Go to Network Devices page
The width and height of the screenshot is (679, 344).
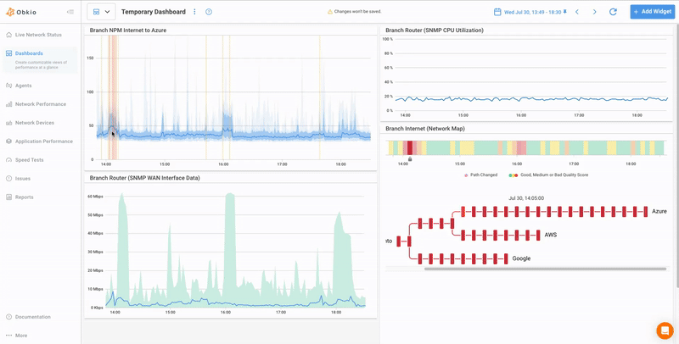(34, 123)
